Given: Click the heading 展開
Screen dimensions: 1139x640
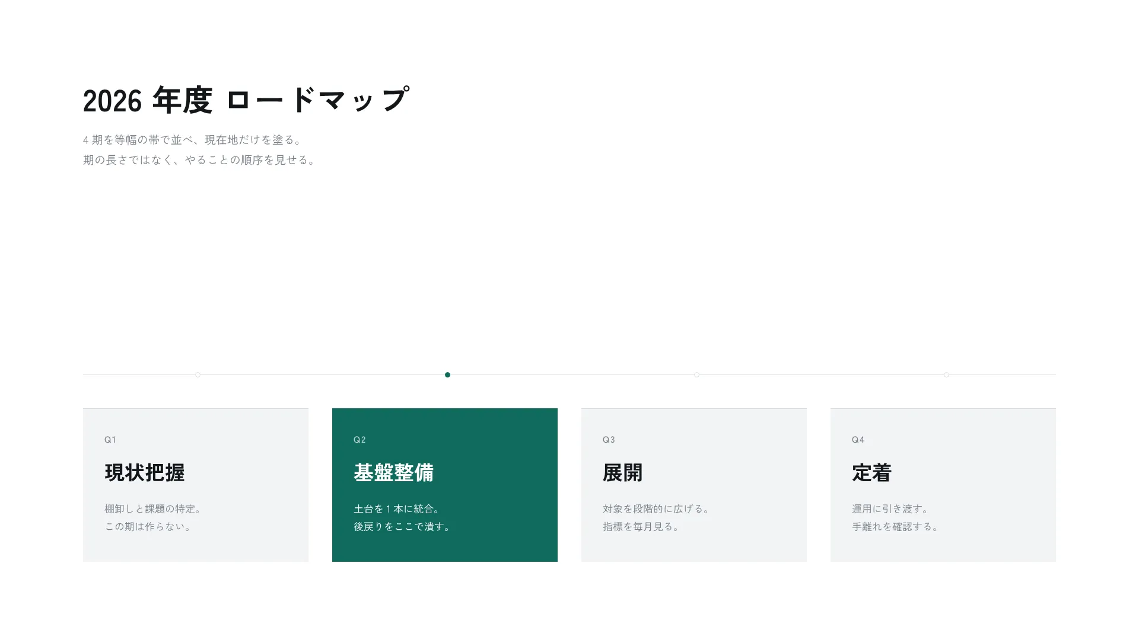Looking at the screenshot, I should pyautogui.click(x=623, y=473).
